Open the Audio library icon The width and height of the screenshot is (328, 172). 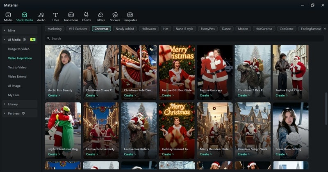(x=41, y=15)
